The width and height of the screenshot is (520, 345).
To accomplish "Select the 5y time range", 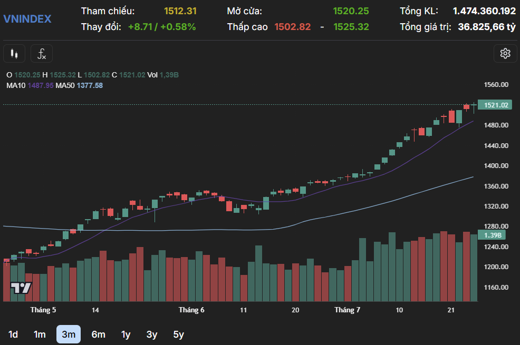I will click(179, 334).
